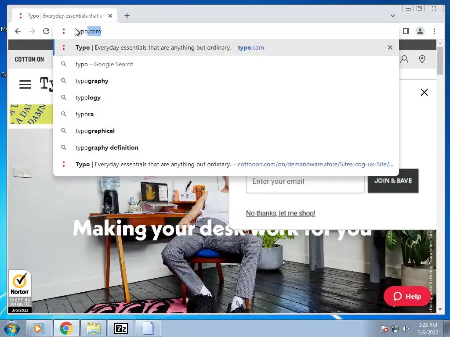Click the scrollbar up arrow
This screenshot has width=450, height=337.
[x=440, y=43]
